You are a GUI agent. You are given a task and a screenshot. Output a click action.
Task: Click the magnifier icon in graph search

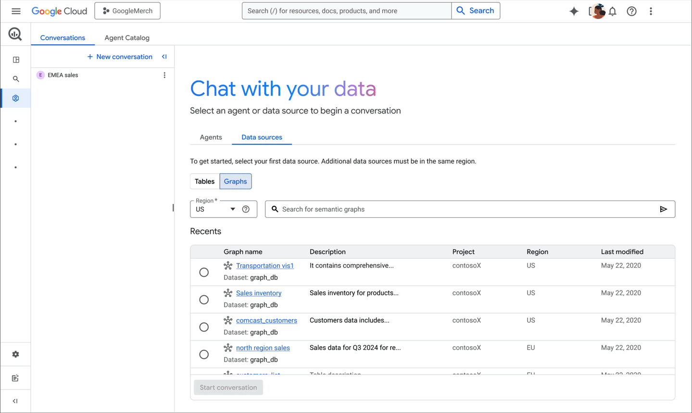[x=275, y=209]
